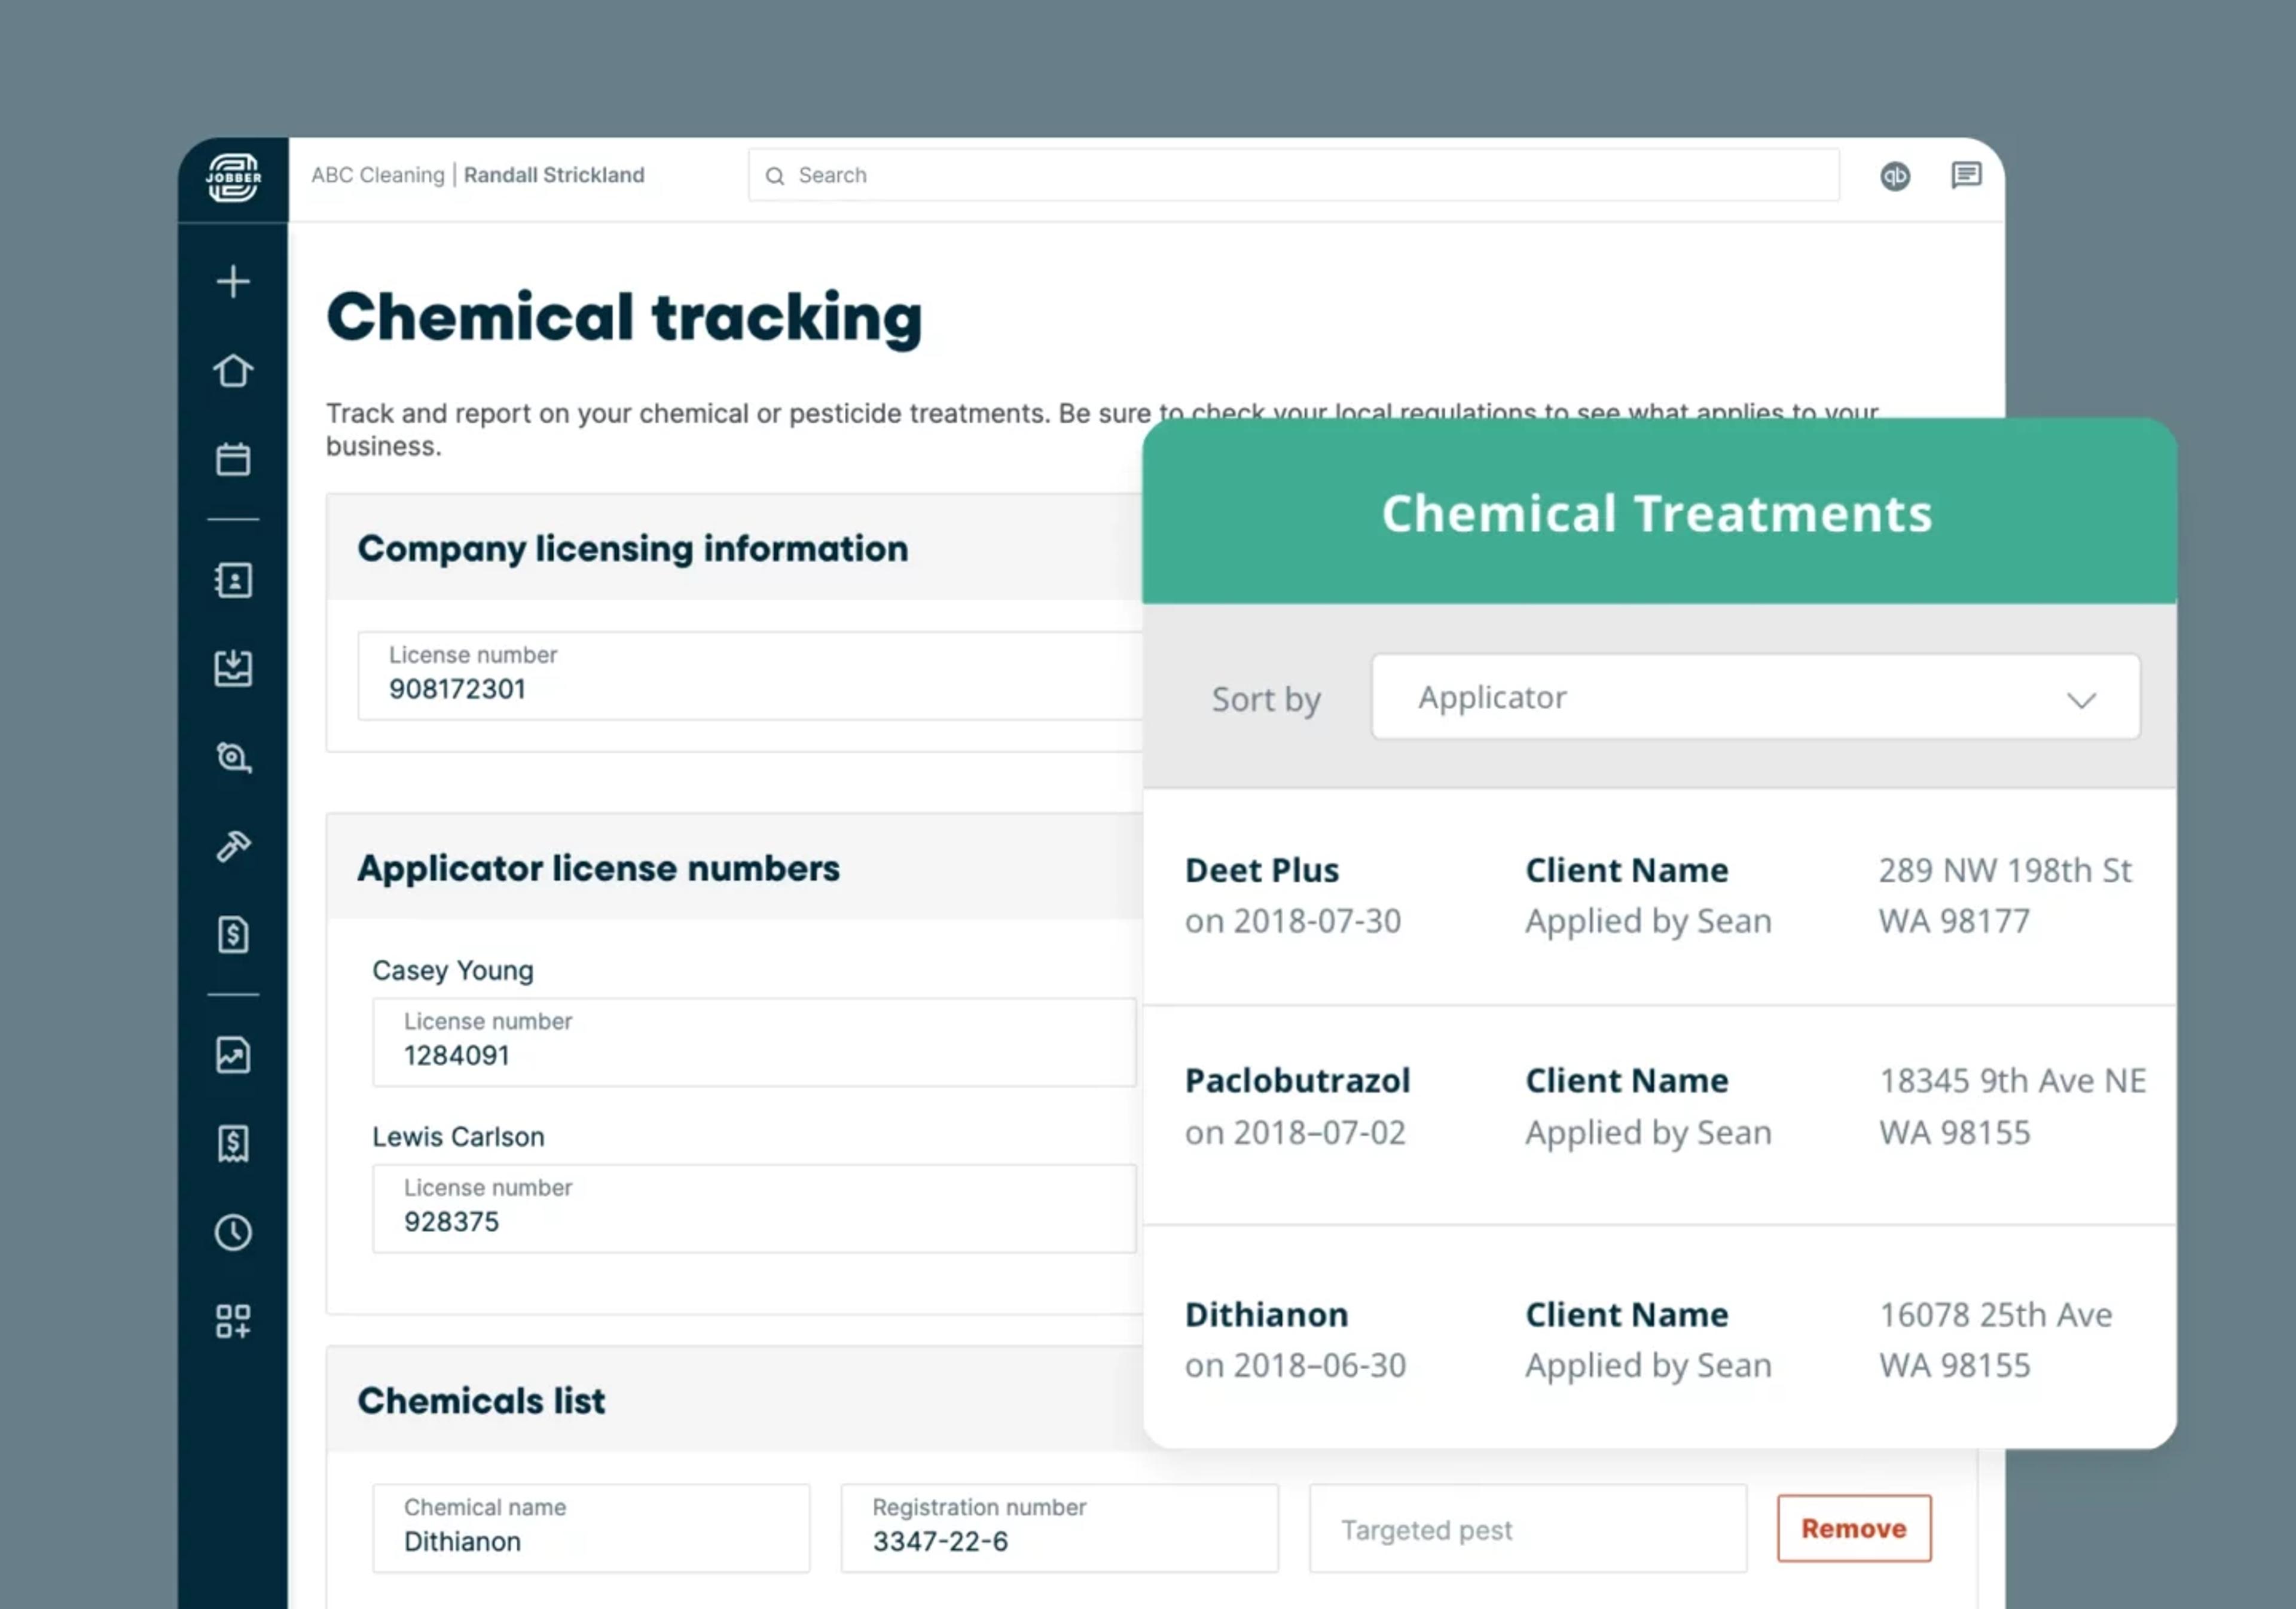
Task: Click Company licensing information heading
Action: point(633,549)
